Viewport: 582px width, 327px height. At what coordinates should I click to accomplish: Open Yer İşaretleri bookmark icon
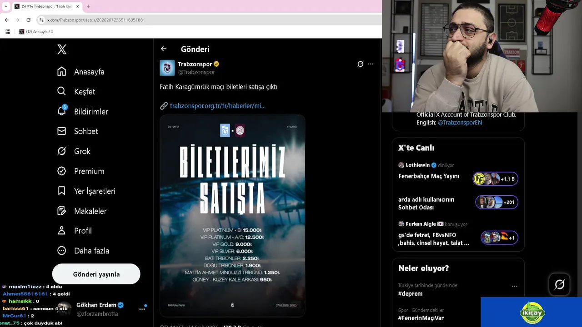click(62, 191)
